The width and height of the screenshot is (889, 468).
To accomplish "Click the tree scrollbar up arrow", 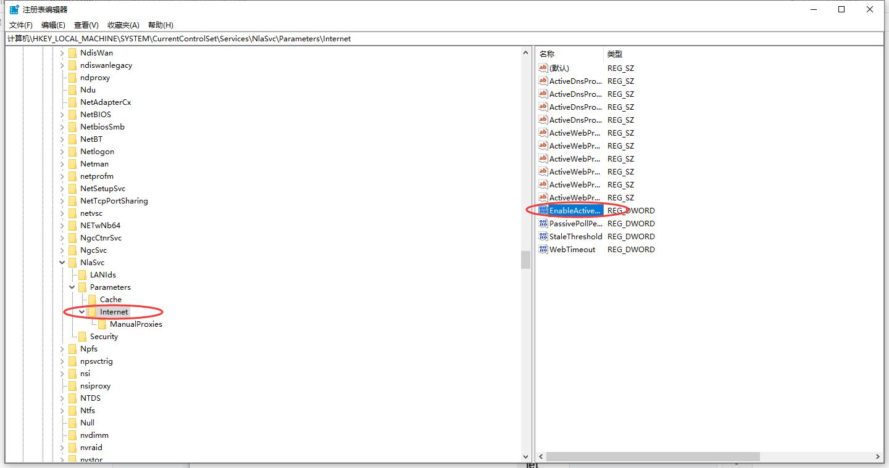I will (525, 53).
